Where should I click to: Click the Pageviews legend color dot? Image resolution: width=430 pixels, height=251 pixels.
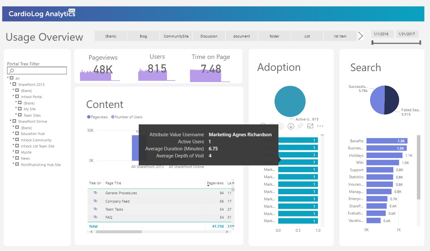[x=89, y=117]
